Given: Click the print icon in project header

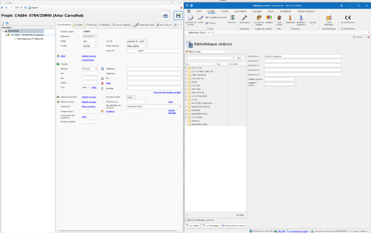Looking at the screenshot, I should coord(165,15).
